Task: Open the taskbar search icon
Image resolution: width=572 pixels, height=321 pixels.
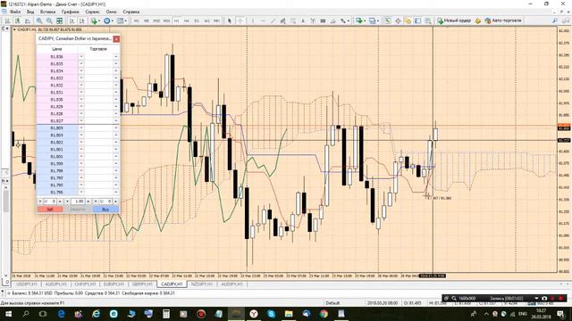Action: coord(26,314)
